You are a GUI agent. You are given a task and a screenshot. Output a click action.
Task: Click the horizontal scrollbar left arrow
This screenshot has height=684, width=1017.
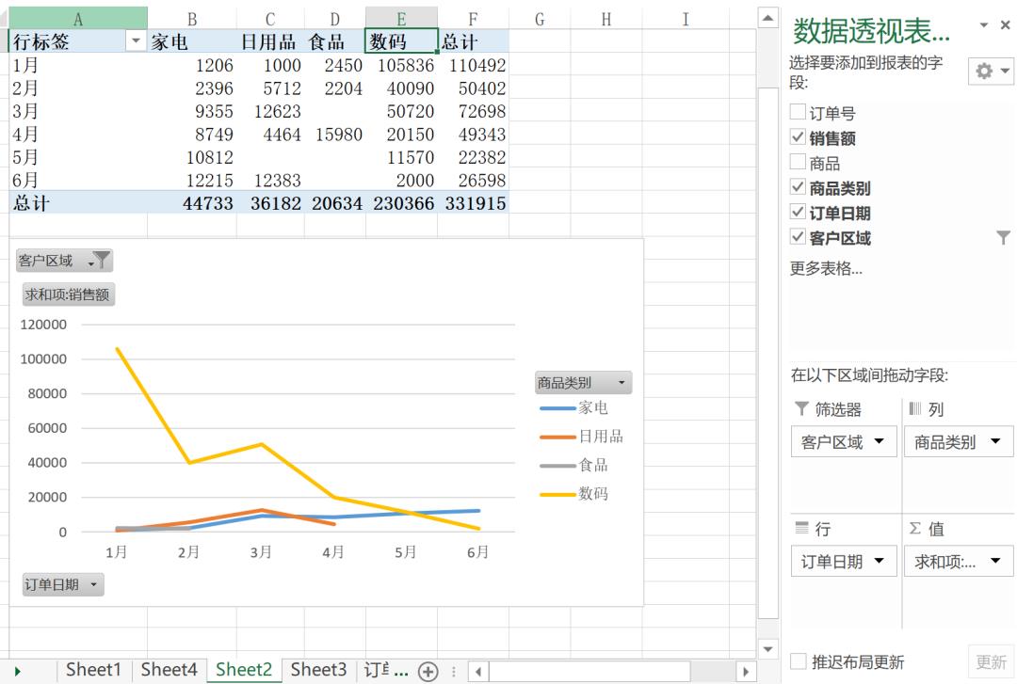(x=477, y=672)
